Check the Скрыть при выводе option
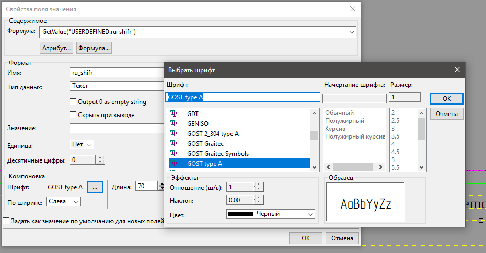Viewport: 486px width, 253px height. (73, 115)
